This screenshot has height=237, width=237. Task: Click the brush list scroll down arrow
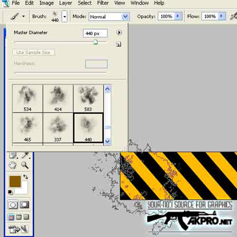tap(107, 141)
